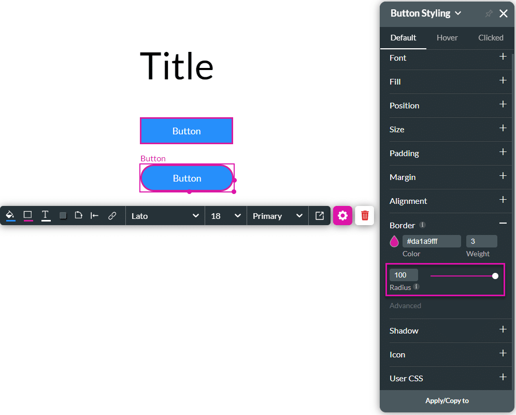Select the text color icon
The height and width of the screenshot is (415, 516).
[46, 215]
